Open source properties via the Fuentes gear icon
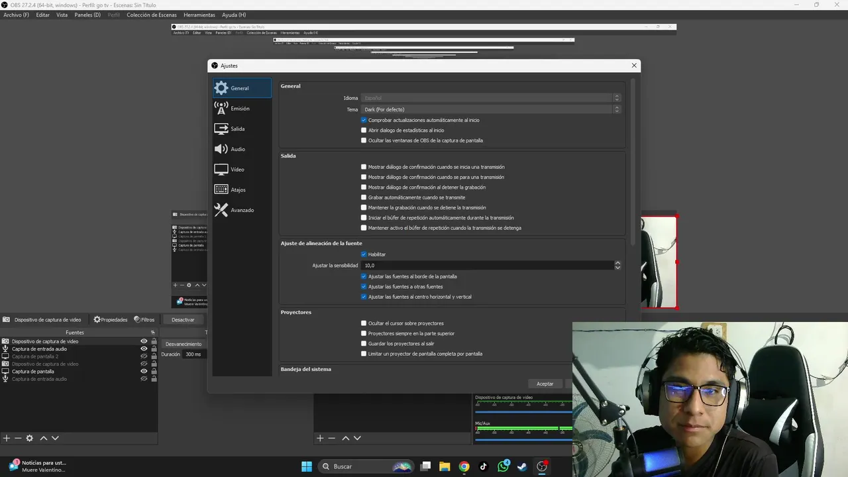 pyautogui.click(x=29, y=438)
